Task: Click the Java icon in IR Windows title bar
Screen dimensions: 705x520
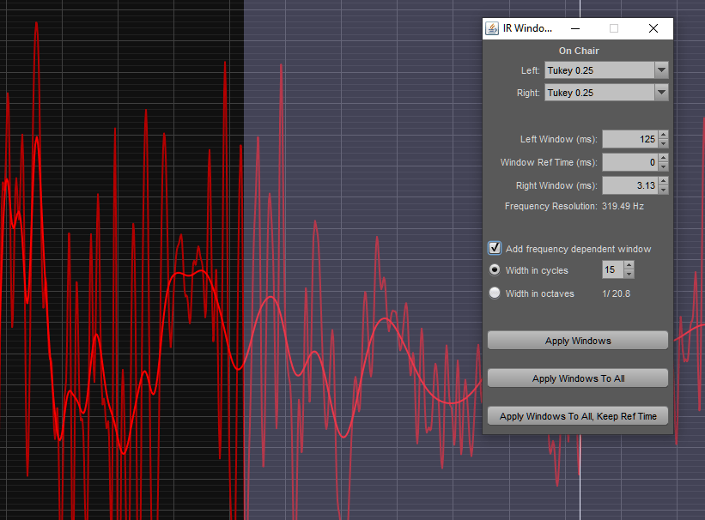Action: (492, 28)
